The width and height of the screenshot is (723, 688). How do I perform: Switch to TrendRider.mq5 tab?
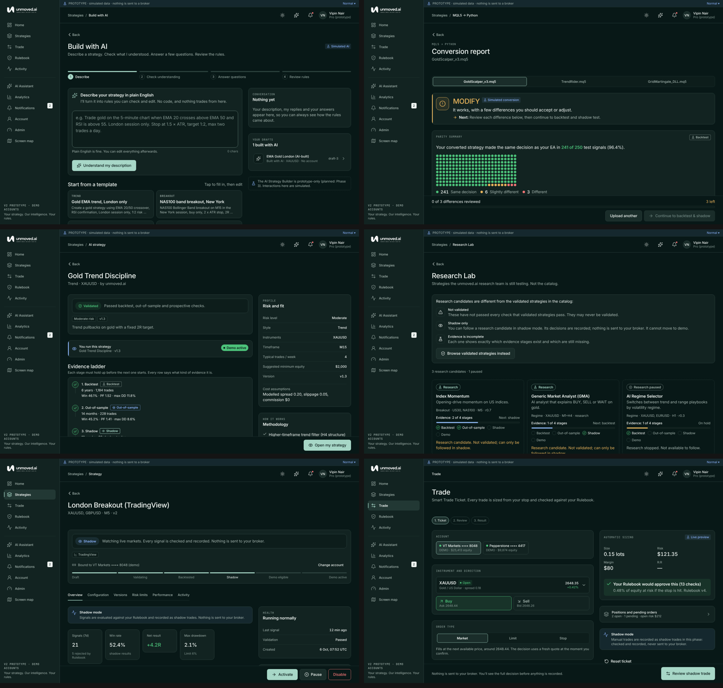[x=573, y=81]
